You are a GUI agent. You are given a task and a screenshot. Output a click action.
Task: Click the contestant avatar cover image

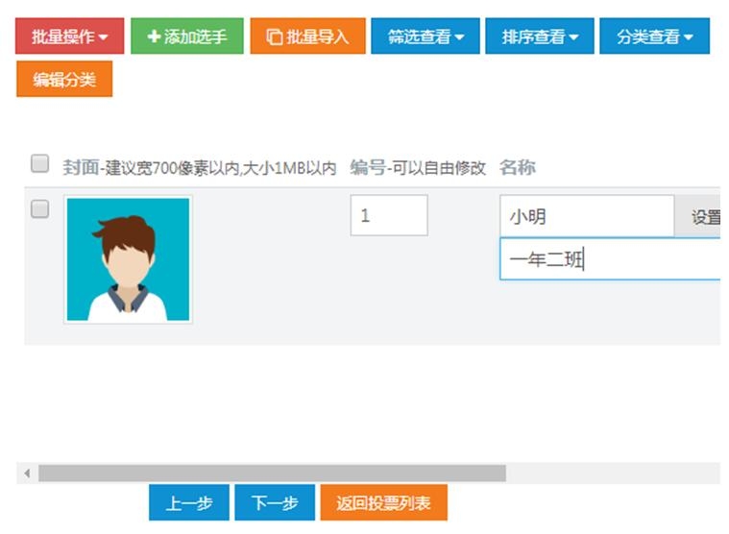(128, 258)
